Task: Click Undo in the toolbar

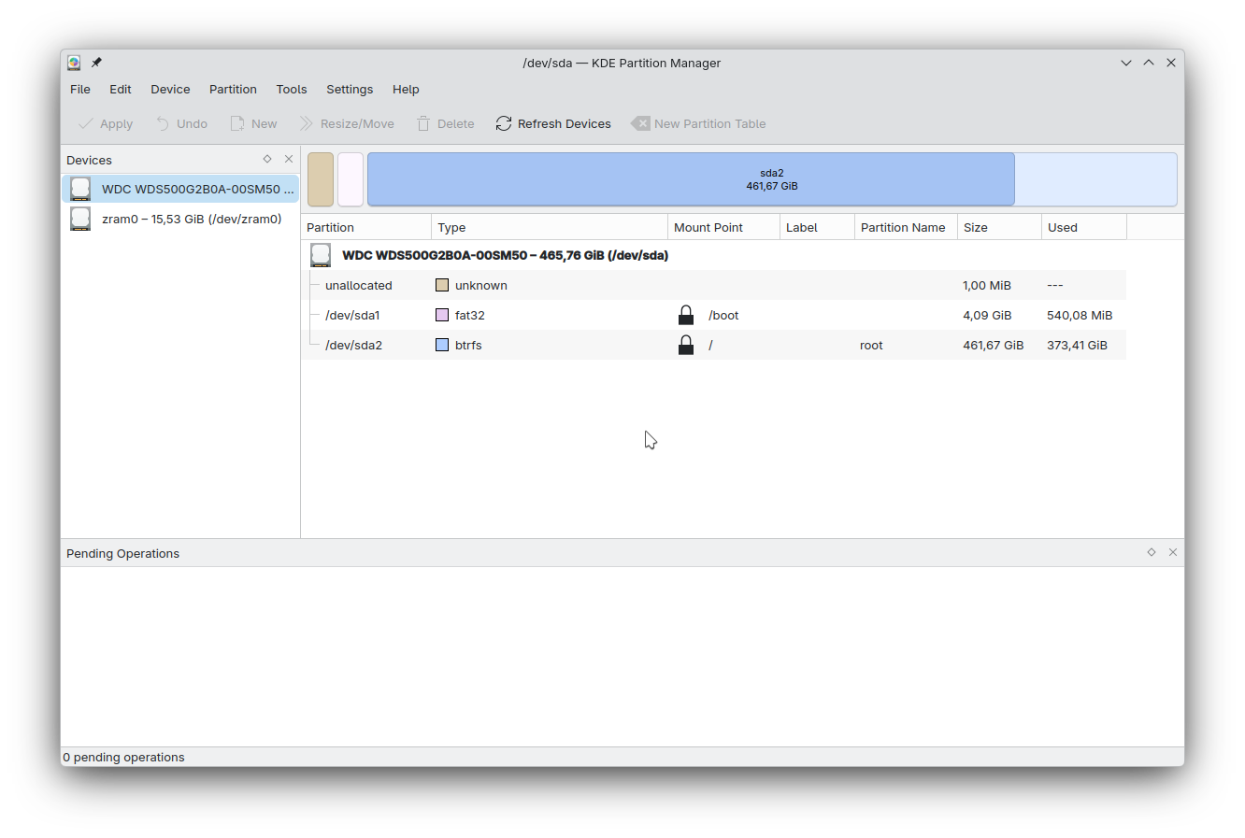Action: click(x=181, y=123)
